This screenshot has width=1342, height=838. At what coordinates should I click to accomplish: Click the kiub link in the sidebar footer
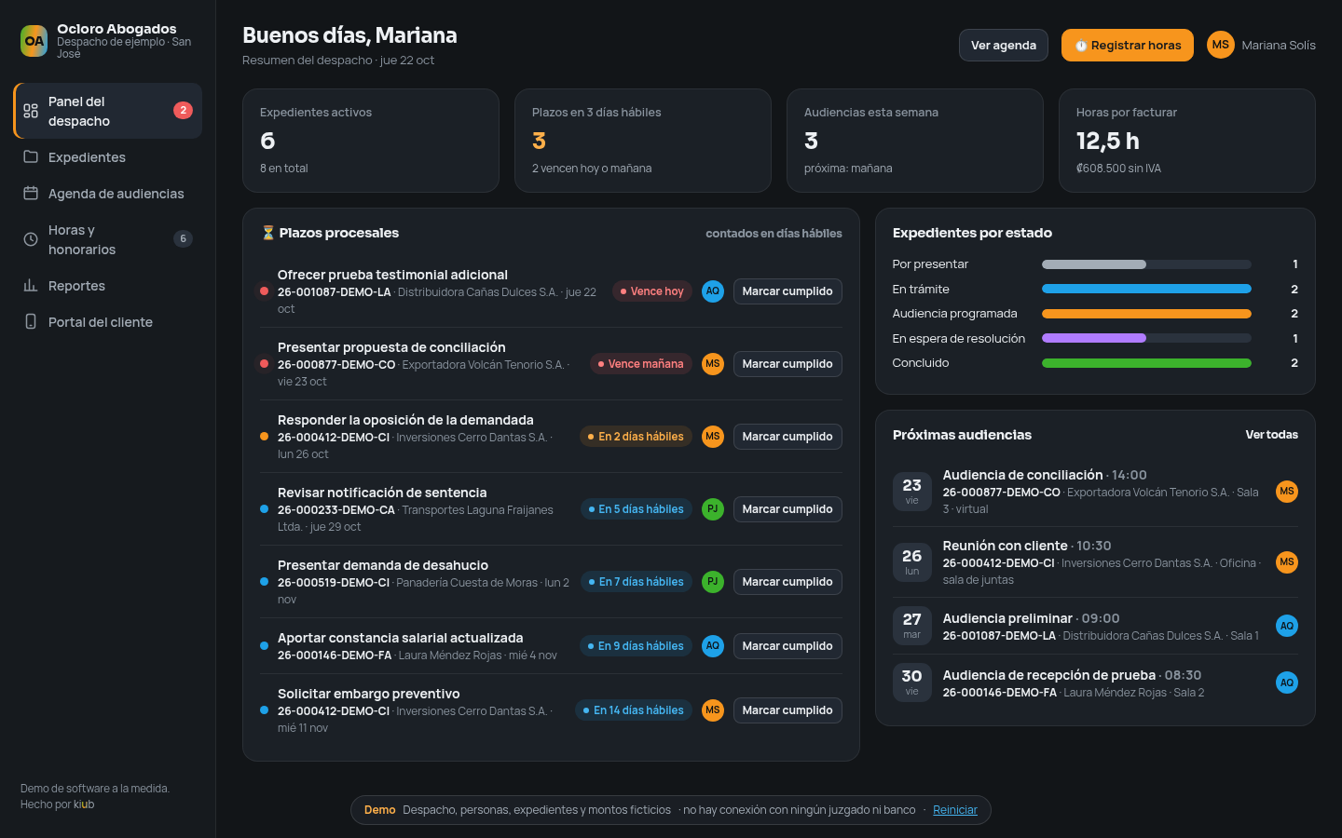tap(84, 804)
